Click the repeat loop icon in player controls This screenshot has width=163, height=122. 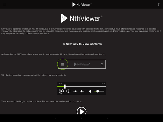click(x=68, y=91)
